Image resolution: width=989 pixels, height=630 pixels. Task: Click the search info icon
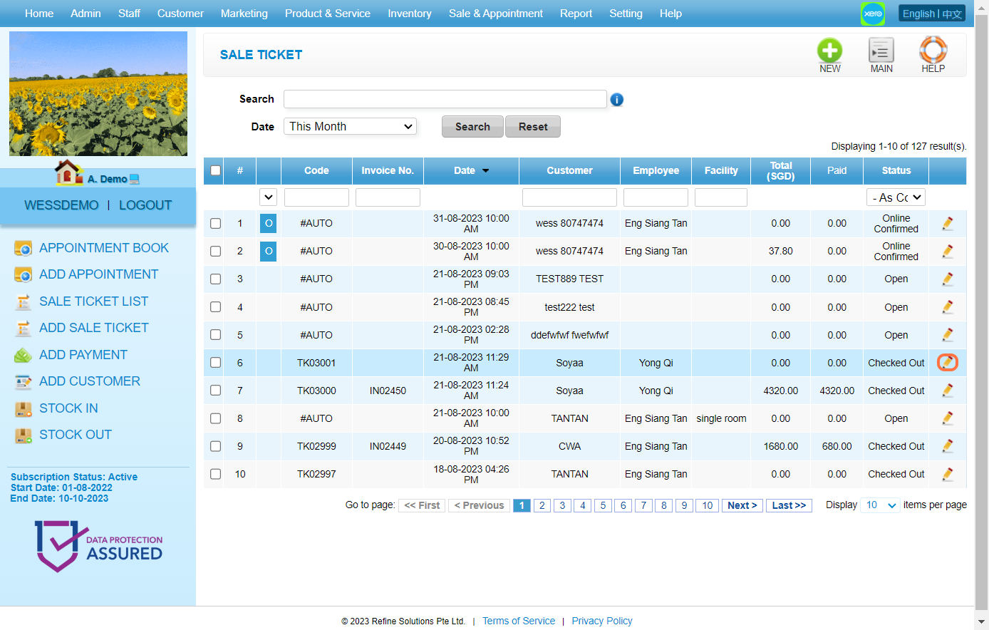617,100
